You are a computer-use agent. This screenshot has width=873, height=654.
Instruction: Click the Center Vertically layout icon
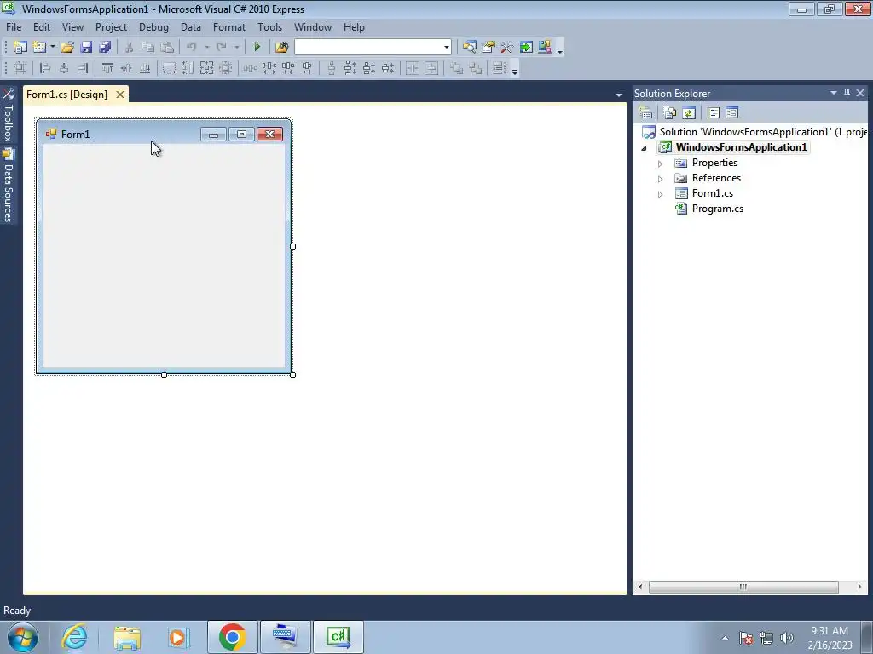(x=431, y=68)
